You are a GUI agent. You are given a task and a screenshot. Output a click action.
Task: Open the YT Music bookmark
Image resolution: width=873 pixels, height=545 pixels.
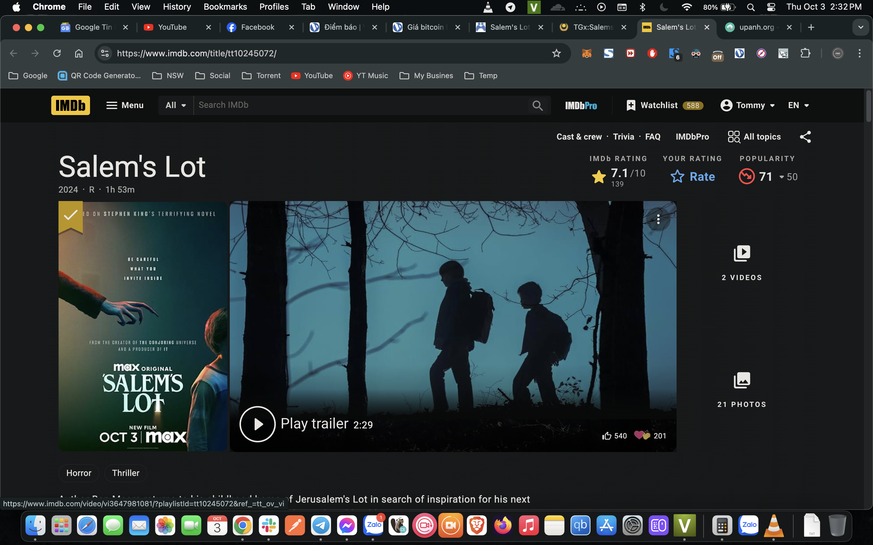pos(366,76)
